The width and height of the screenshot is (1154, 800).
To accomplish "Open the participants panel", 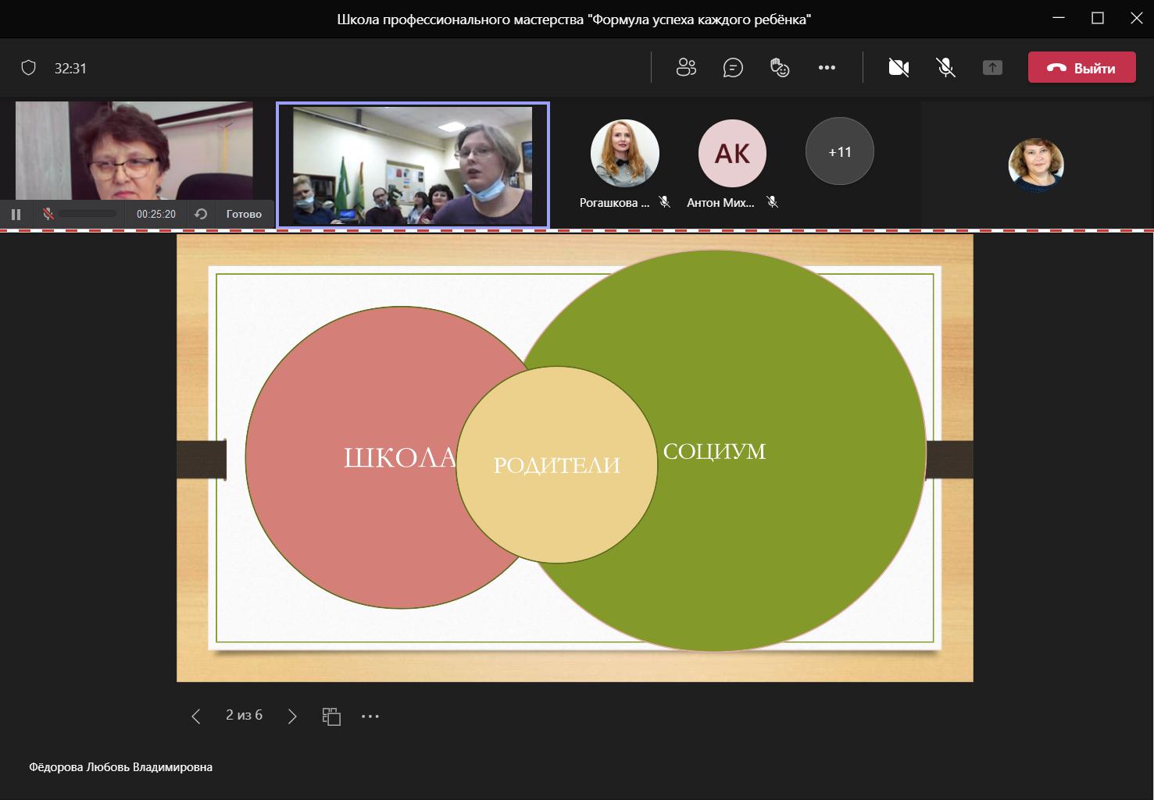I will tap(686, 68).
